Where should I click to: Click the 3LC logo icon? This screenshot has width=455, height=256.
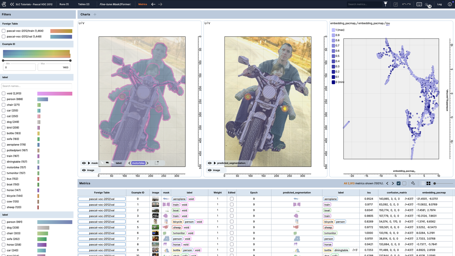point(4,4)
